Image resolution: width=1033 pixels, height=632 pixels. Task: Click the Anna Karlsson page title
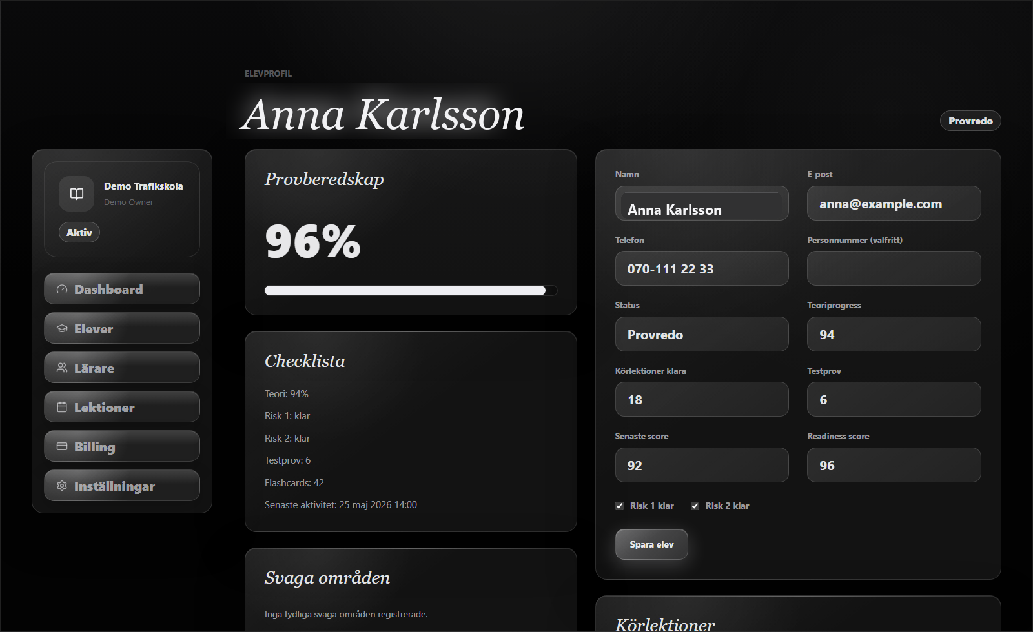[383, 115]
